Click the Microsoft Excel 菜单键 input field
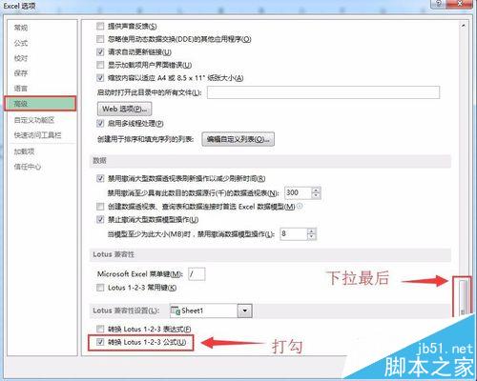Viewport: 477px width, 381px height. [197, 274]
